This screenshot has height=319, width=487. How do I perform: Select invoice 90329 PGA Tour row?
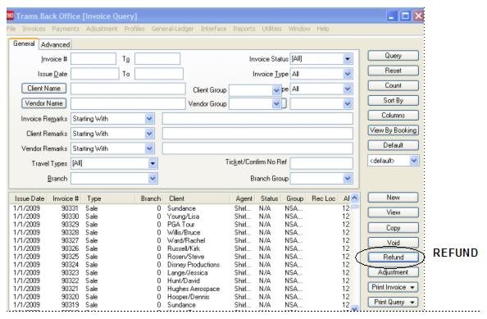181,225
